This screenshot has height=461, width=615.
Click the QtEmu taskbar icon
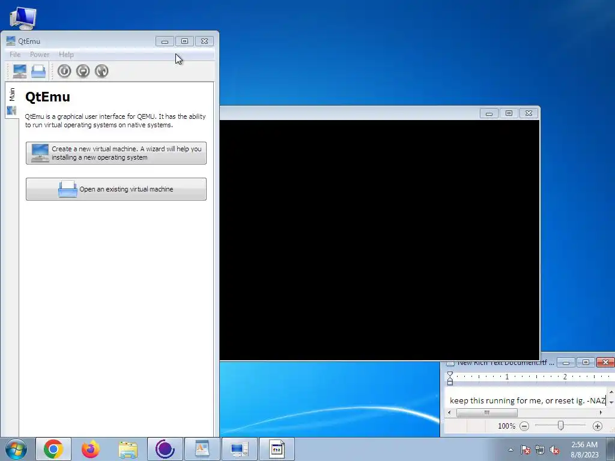tap(240, 449)
